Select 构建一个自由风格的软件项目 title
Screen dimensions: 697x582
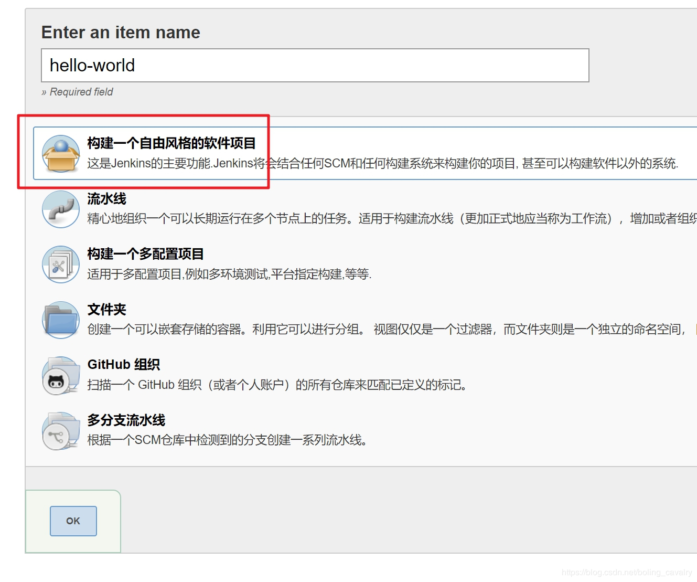coord(171,143)
